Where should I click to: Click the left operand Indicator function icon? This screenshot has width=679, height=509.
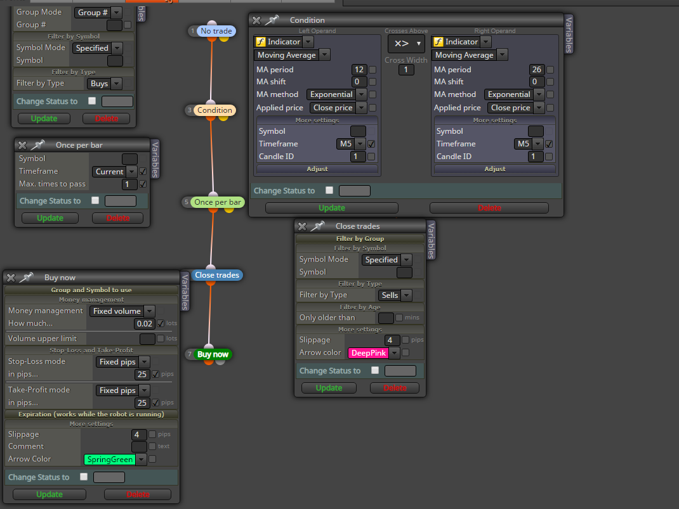tap(260, 41)
